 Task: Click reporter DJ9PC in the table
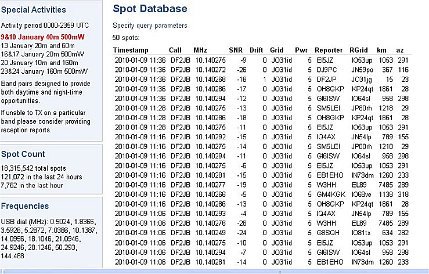327,70
